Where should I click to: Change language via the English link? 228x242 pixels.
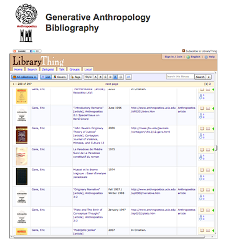[196, 57]
